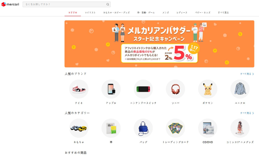Screen dimensions: 259x156
Task: Open the メンズ tab
Action: pyautogui.click(x=166, y=13)
